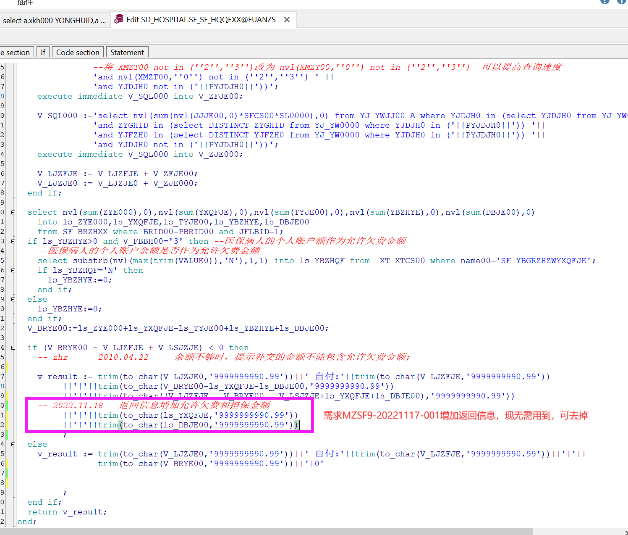The width and height of the screenshot is (628, 535).
Task: Click the '--医保病人的个人账户余额' comment line
Action: [x=149, y=251]
